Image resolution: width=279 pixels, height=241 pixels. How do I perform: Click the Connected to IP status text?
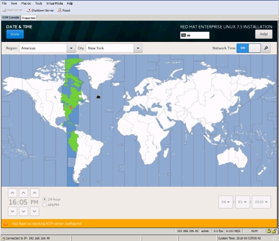[x=27, y=238]
